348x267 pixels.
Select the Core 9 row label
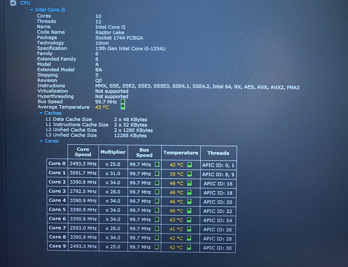click(57, 246)
